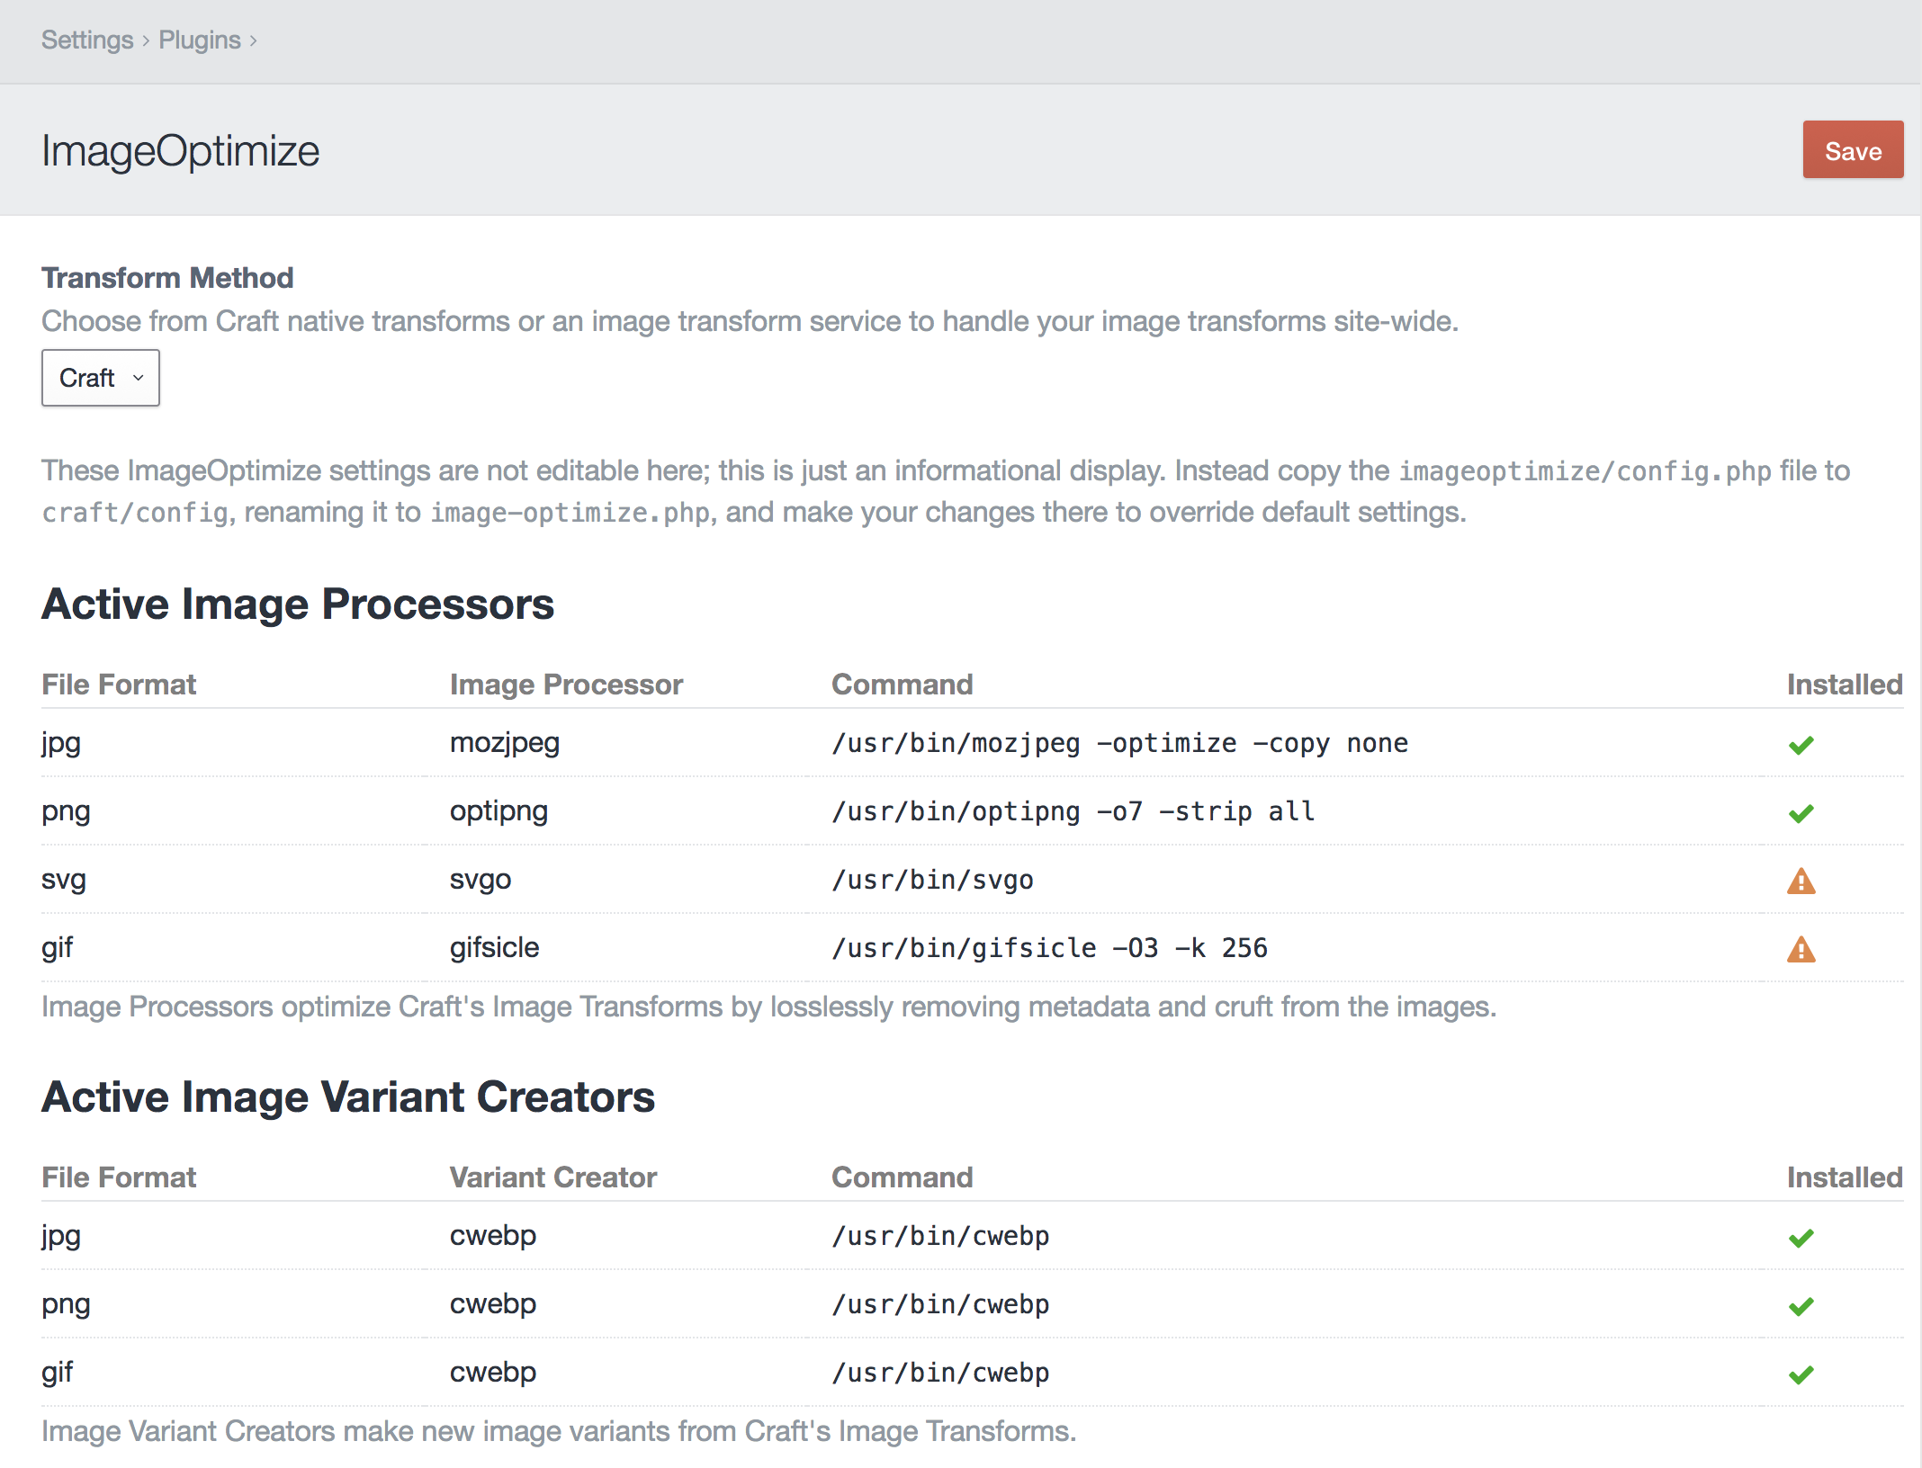Navigate to the Plugins breadcrumb

point(200,40)
